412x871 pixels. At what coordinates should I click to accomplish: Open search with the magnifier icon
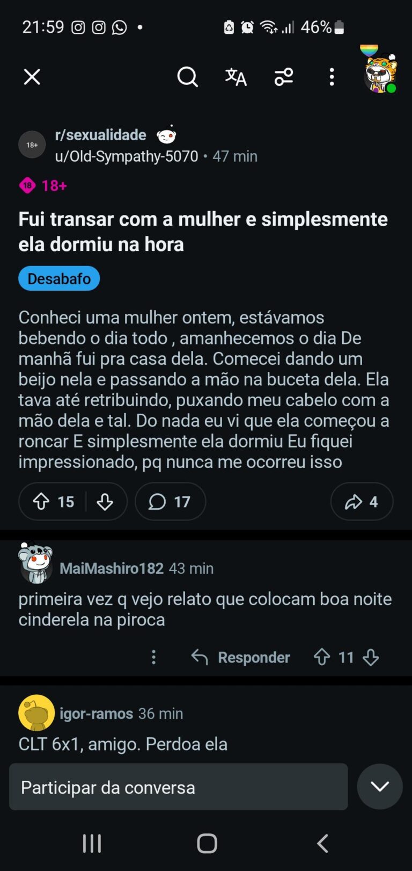coord(187,77)
